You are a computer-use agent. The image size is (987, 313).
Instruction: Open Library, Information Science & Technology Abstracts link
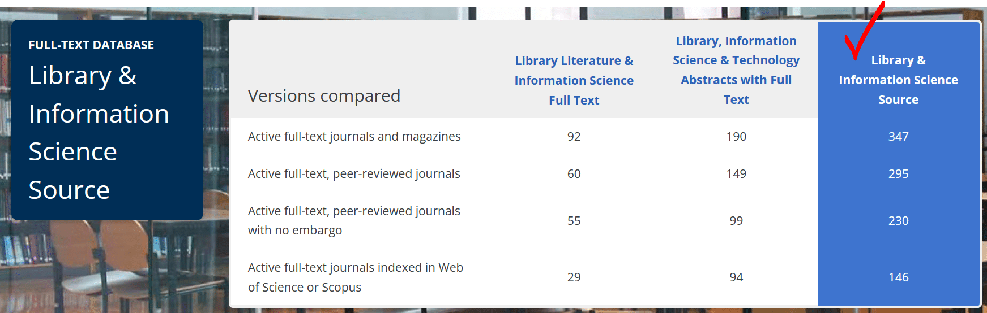click(x=736, y=70)
